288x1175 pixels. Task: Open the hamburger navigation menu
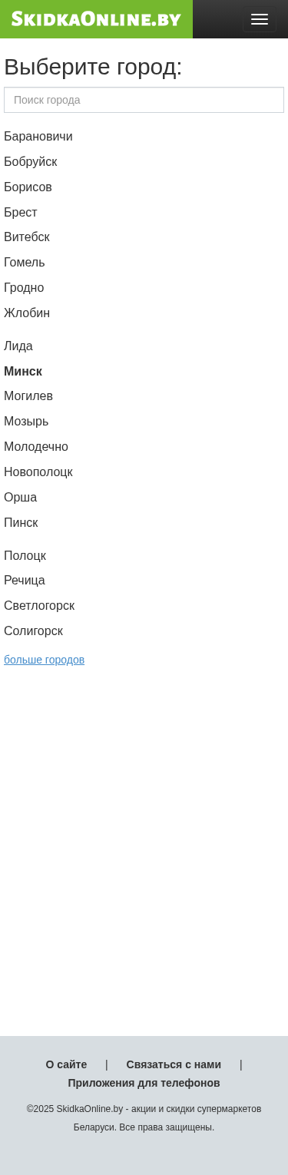pyautogui.click(x=260, y=19)
